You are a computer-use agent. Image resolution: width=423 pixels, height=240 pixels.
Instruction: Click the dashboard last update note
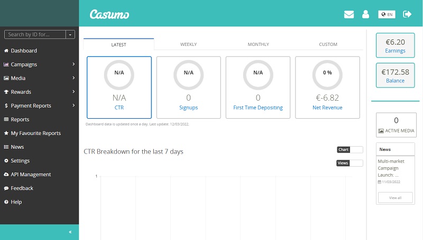click(137, 124)
